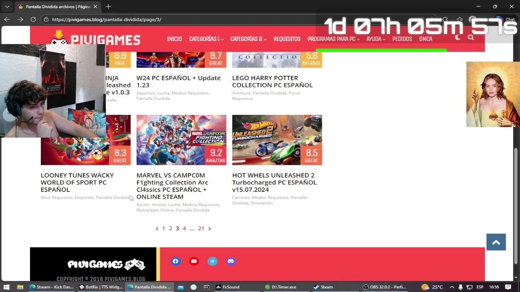Open File Explorer from the taskbar
520x292 pixels.
[x=20, y=287]
